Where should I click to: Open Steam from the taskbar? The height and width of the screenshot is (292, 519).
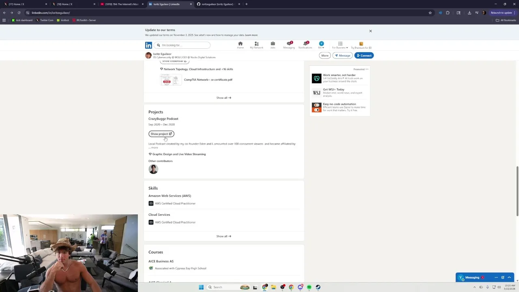(x=318, y=287)
